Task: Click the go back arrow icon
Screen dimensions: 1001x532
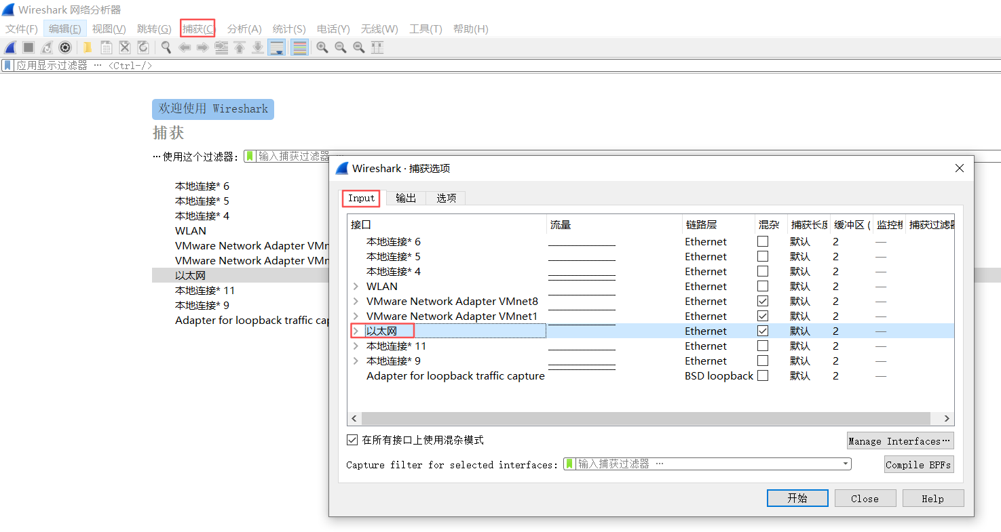Action: tap(184, 47)
